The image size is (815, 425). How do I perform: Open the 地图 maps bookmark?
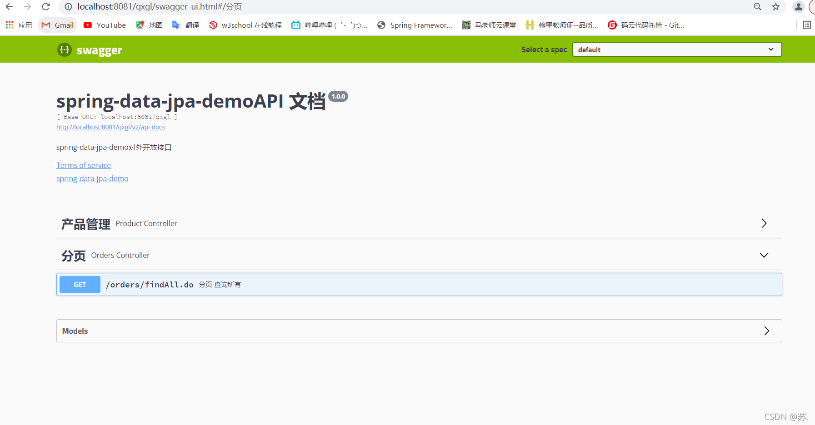(x=150, y=25)
